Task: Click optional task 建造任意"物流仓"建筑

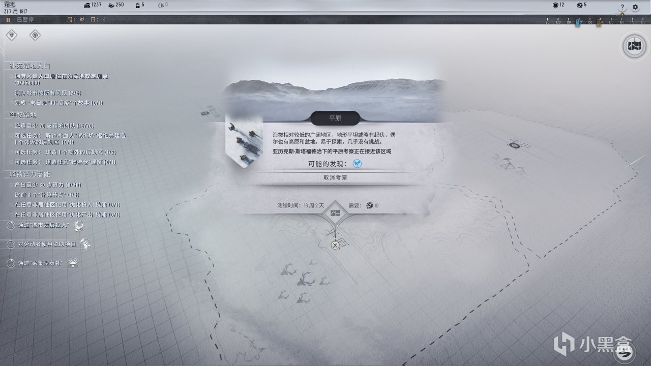Action: (65, 162)
